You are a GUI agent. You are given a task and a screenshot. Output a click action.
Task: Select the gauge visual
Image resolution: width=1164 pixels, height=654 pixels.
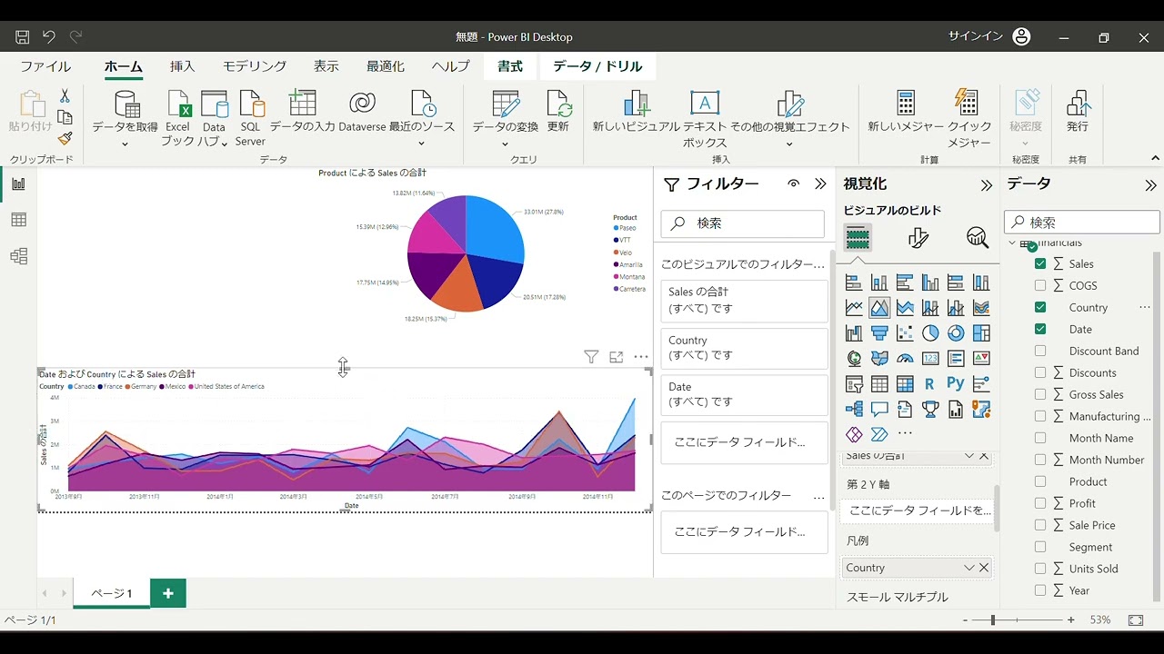point(905,359)
